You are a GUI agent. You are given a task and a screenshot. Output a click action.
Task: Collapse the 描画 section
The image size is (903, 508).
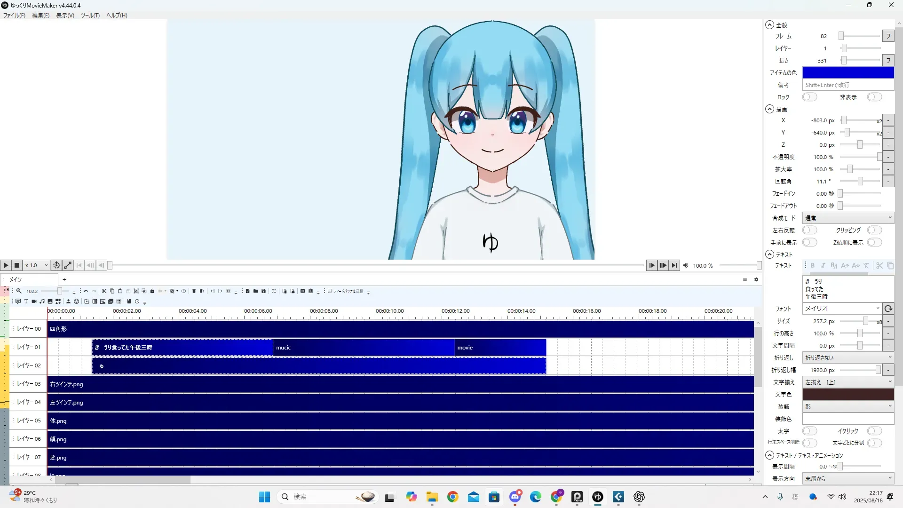[769, 109]
